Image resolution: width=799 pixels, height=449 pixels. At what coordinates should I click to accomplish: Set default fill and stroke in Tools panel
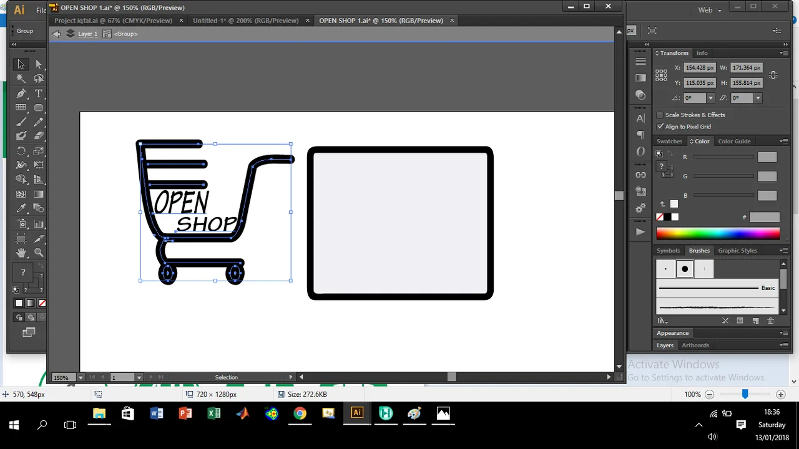point(16,289)
